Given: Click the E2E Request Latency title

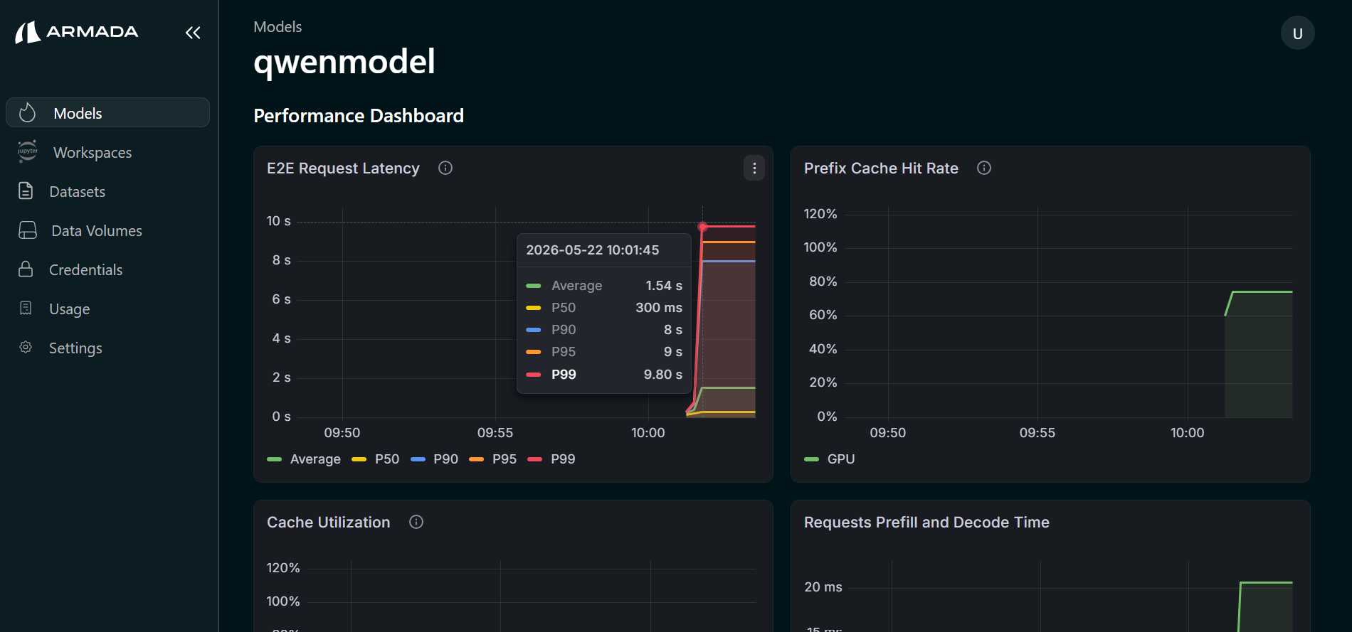Looking at the screenshot, I should pos(343,168).
